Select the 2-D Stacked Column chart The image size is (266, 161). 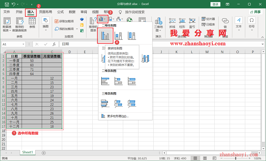(119, 36)
